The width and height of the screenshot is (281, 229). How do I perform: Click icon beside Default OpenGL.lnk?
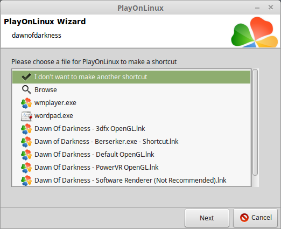[26, 155]
